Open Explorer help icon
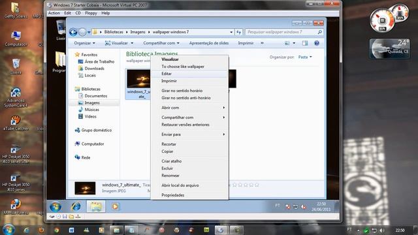Screen dimensions: 418x235 tap(317, 43)
